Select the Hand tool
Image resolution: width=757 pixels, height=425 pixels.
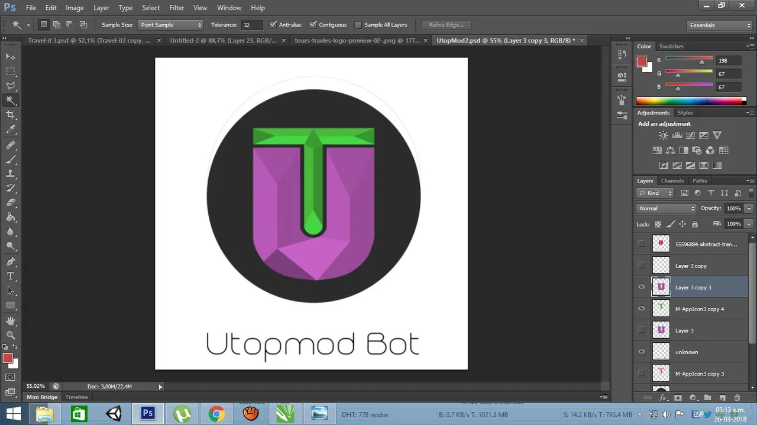[11, 321]
